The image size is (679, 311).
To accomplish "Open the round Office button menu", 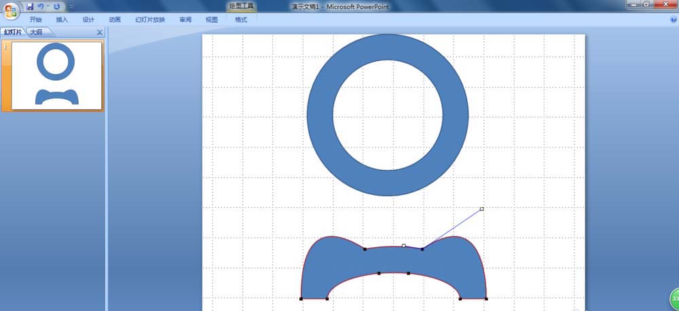I will coord(11,10).
